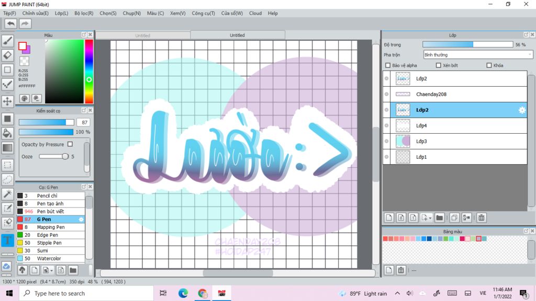Open the Cloud menu
536x301 pixels.
tap(255, 13)
